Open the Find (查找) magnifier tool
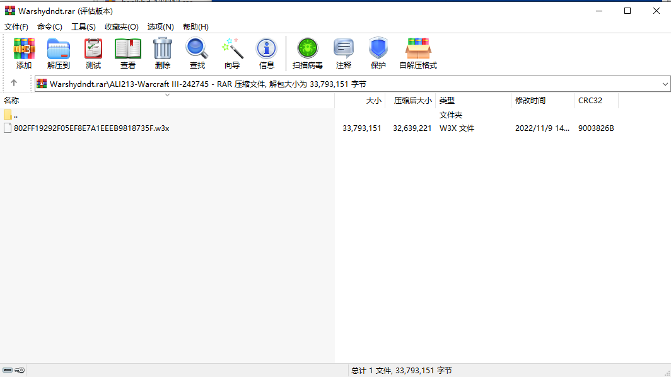The width and height of the screenshot is (671, 377). pyautogui.click(x=197, y=53)
